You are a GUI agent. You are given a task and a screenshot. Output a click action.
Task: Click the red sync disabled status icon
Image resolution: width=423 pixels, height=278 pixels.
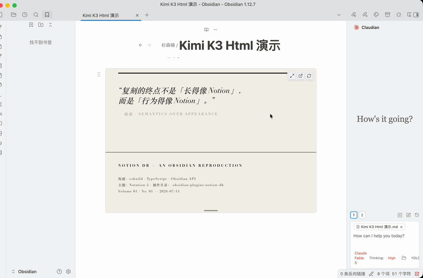tap(417, 274)
